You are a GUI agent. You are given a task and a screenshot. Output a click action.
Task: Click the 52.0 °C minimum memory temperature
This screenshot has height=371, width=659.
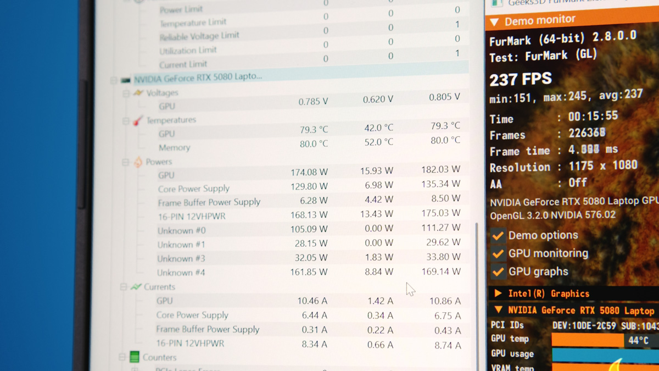[378, 142]
